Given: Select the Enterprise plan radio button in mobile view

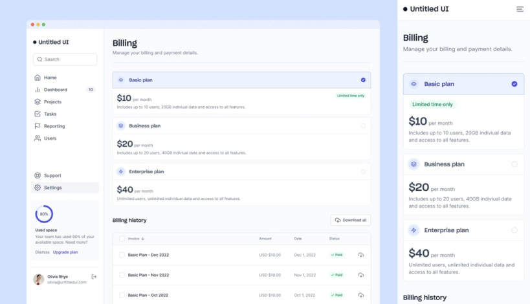Looking at the screenshot, I should [x=514, y=230].
